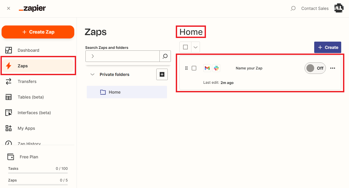
Task: Tick the select all Zaps checkbox
Action: pyautogui.click(x=185, y=47)
